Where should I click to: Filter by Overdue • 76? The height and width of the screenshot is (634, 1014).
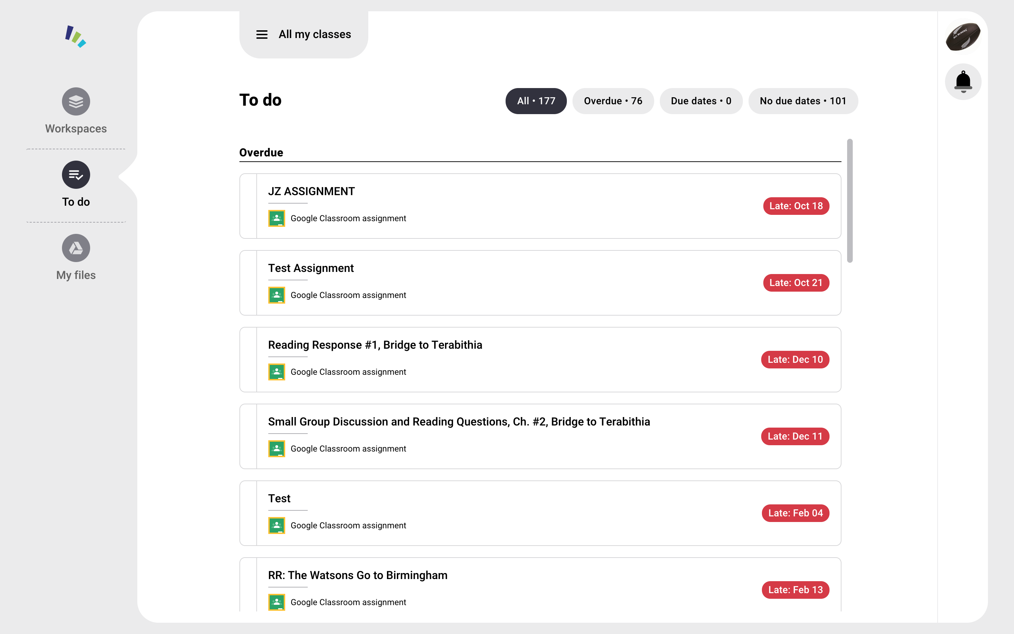point(613,101)
